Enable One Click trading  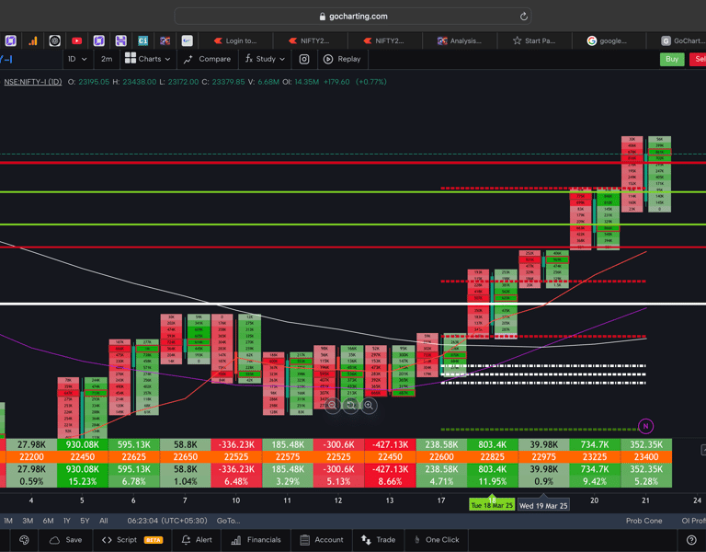(x=437, y=540)
